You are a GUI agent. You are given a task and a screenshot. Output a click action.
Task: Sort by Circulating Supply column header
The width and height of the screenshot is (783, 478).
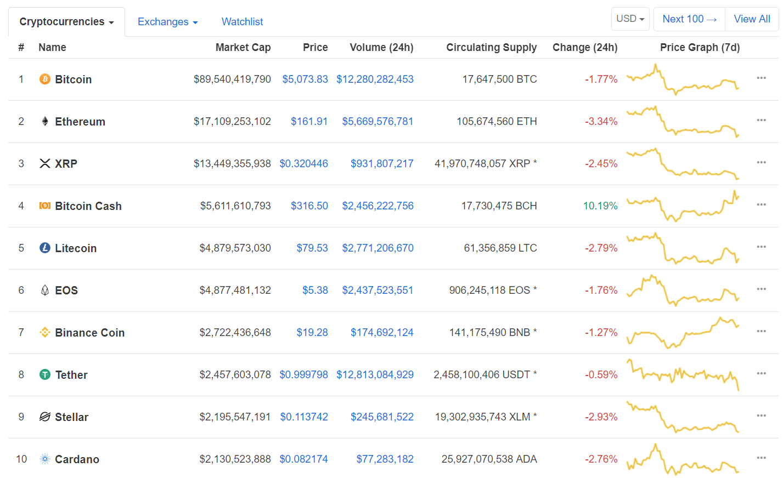[x=492, y=47]
